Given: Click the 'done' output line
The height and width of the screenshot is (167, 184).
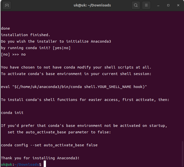Looking at the screenshot, I should coord(5,28).
